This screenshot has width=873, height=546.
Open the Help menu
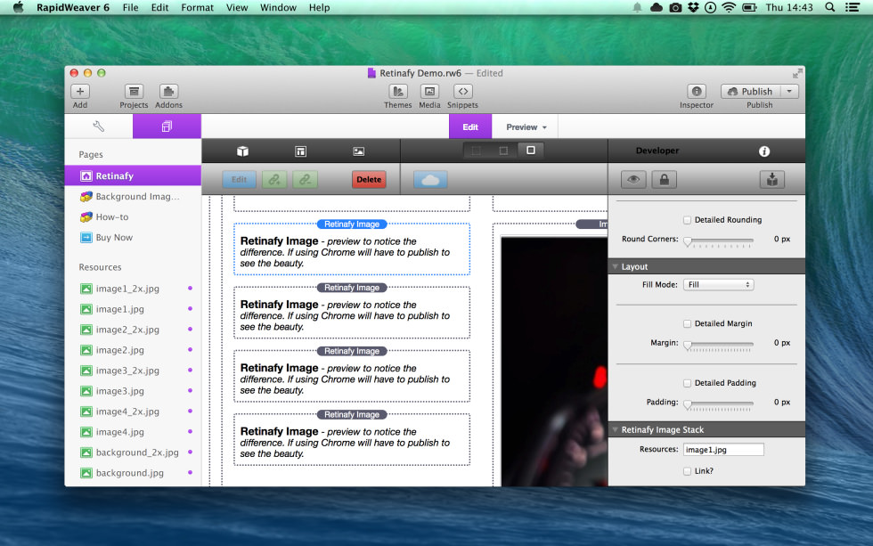pyautogui.click(x=319, y=7)
